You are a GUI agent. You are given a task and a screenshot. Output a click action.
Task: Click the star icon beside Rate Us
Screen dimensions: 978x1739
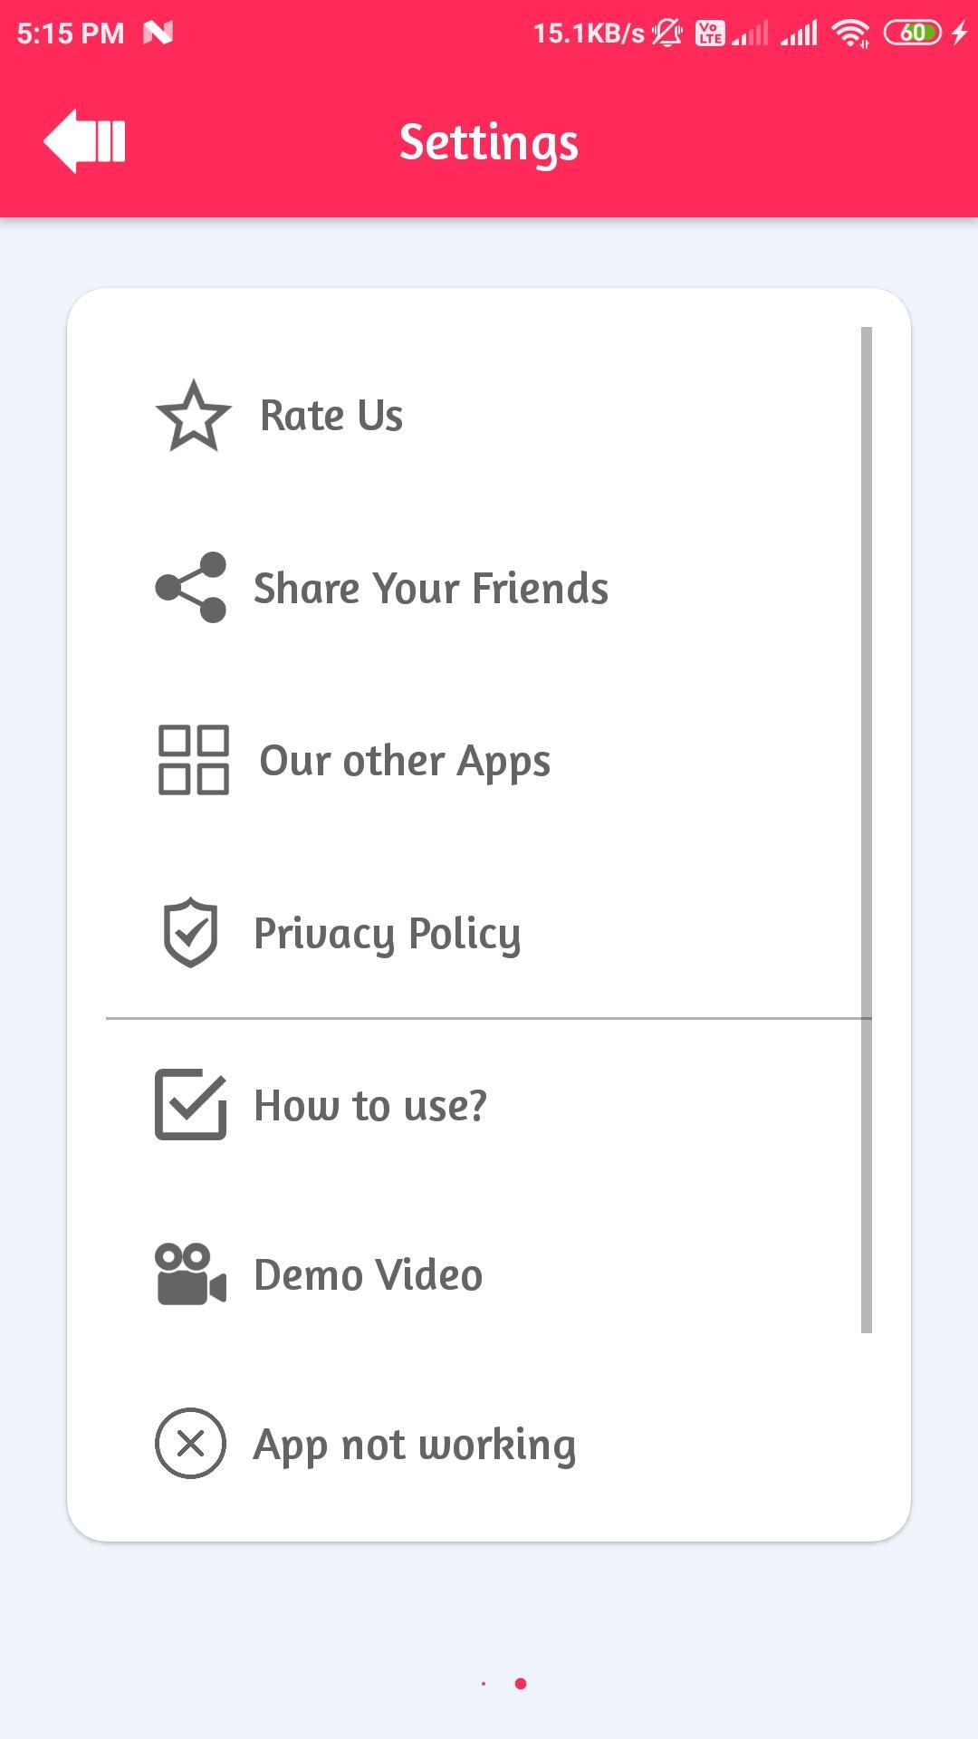pyautogui.click(x=193, y=416)
